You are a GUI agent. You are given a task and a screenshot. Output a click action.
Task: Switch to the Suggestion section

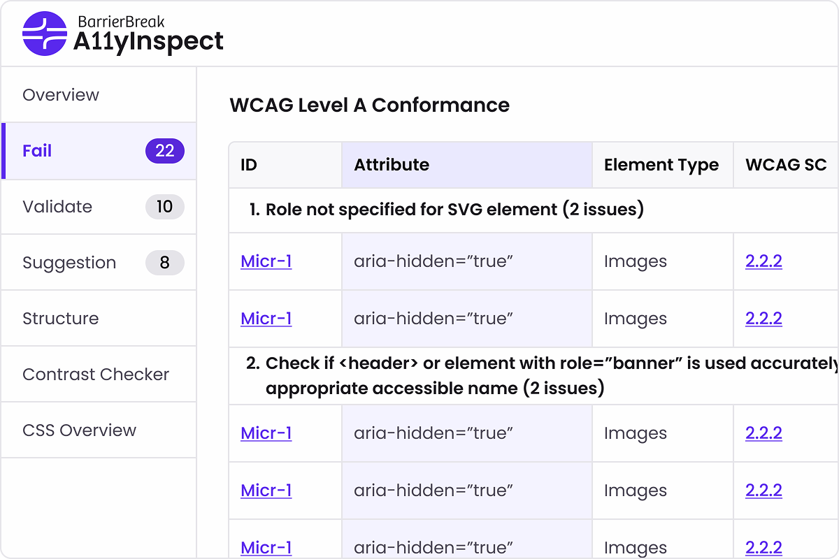coord(69,263)
